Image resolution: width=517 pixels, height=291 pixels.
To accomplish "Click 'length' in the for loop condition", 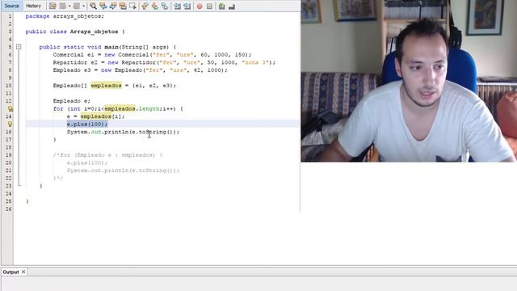I will pyautogui.click(x=149, y=108).
